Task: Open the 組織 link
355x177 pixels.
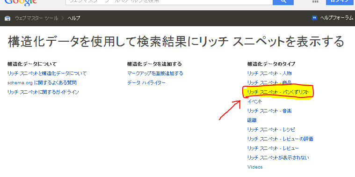Action: 252,120
